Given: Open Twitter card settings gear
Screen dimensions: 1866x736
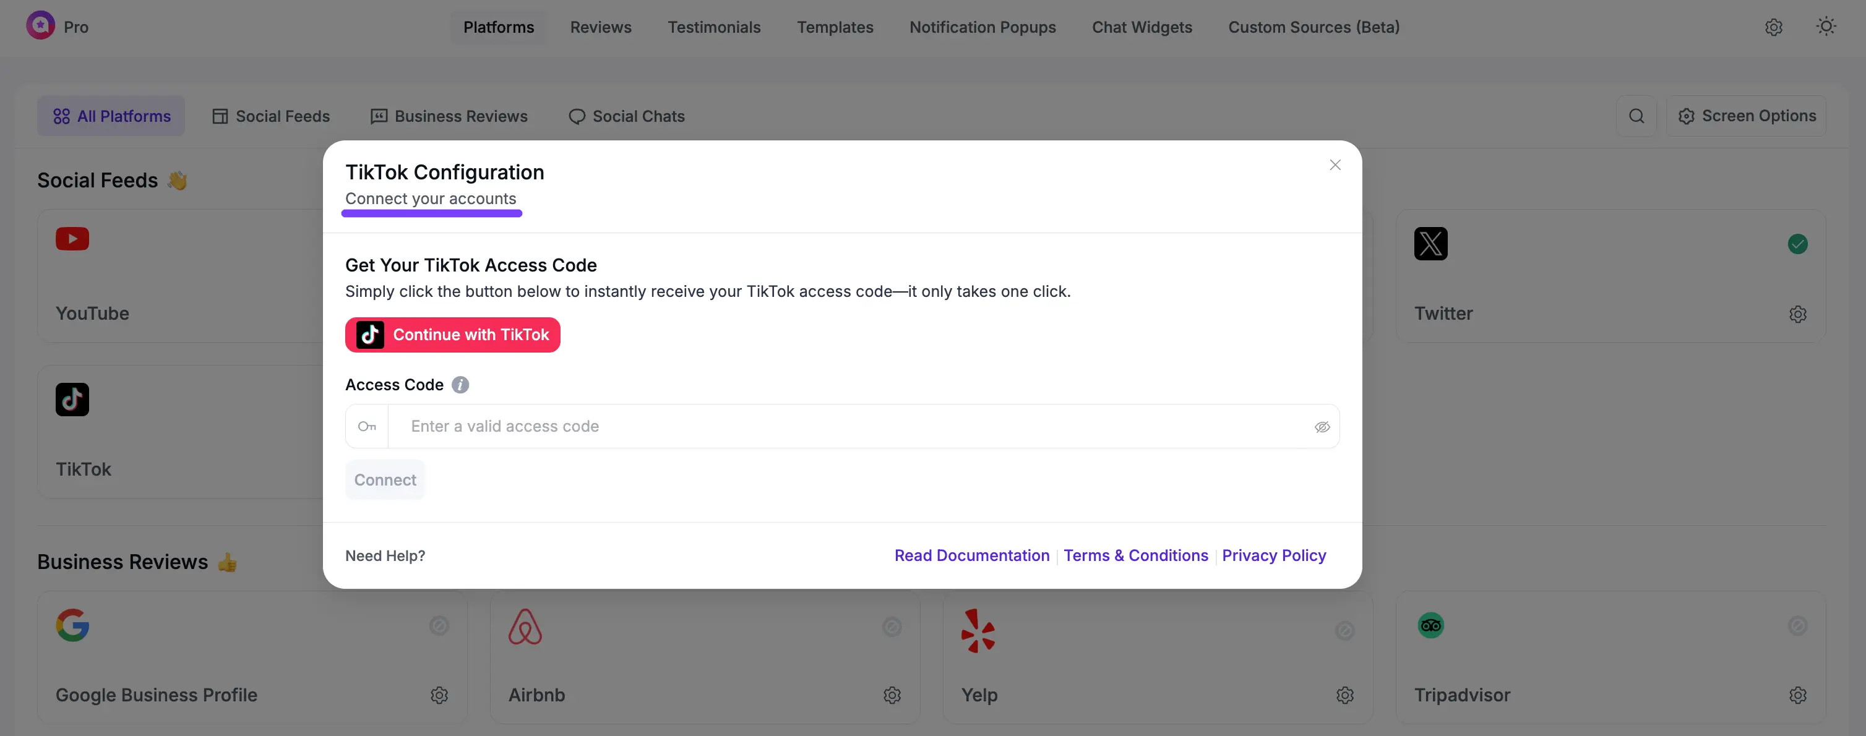Looking at the screenshot, I should coord(1799,314).
